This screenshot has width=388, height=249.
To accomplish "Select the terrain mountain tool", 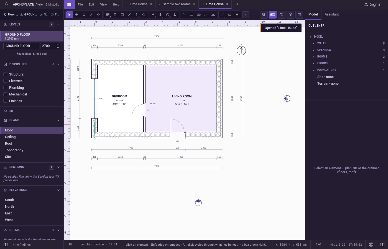I will (213, 15).
